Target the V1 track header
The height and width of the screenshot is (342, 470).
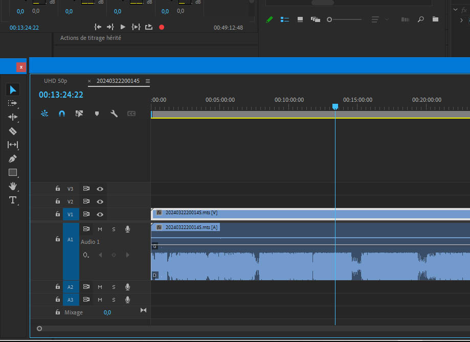pyautogui.click(x=71, y=214)
